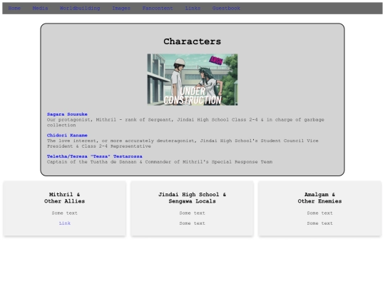Visit the Links page
Viewport: 385px width, 289px height.
tap(192, 9)
